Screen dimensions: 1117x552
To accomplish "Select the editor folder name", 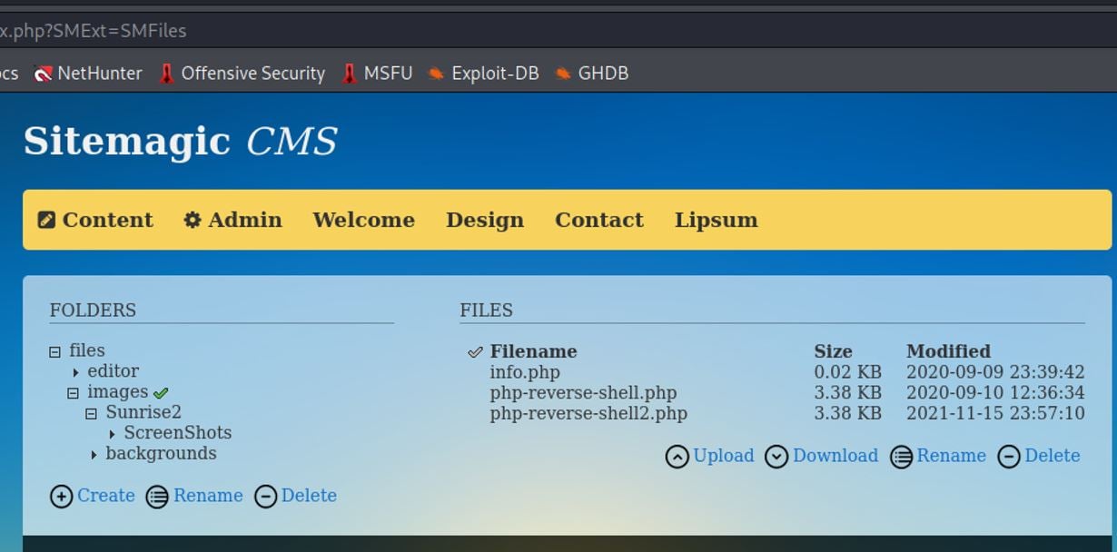I will [x=114, y=371].
